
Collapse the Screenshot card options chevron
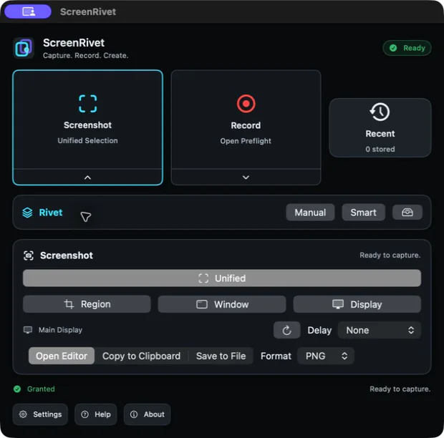pyautogui.click(x=88, y=177)
